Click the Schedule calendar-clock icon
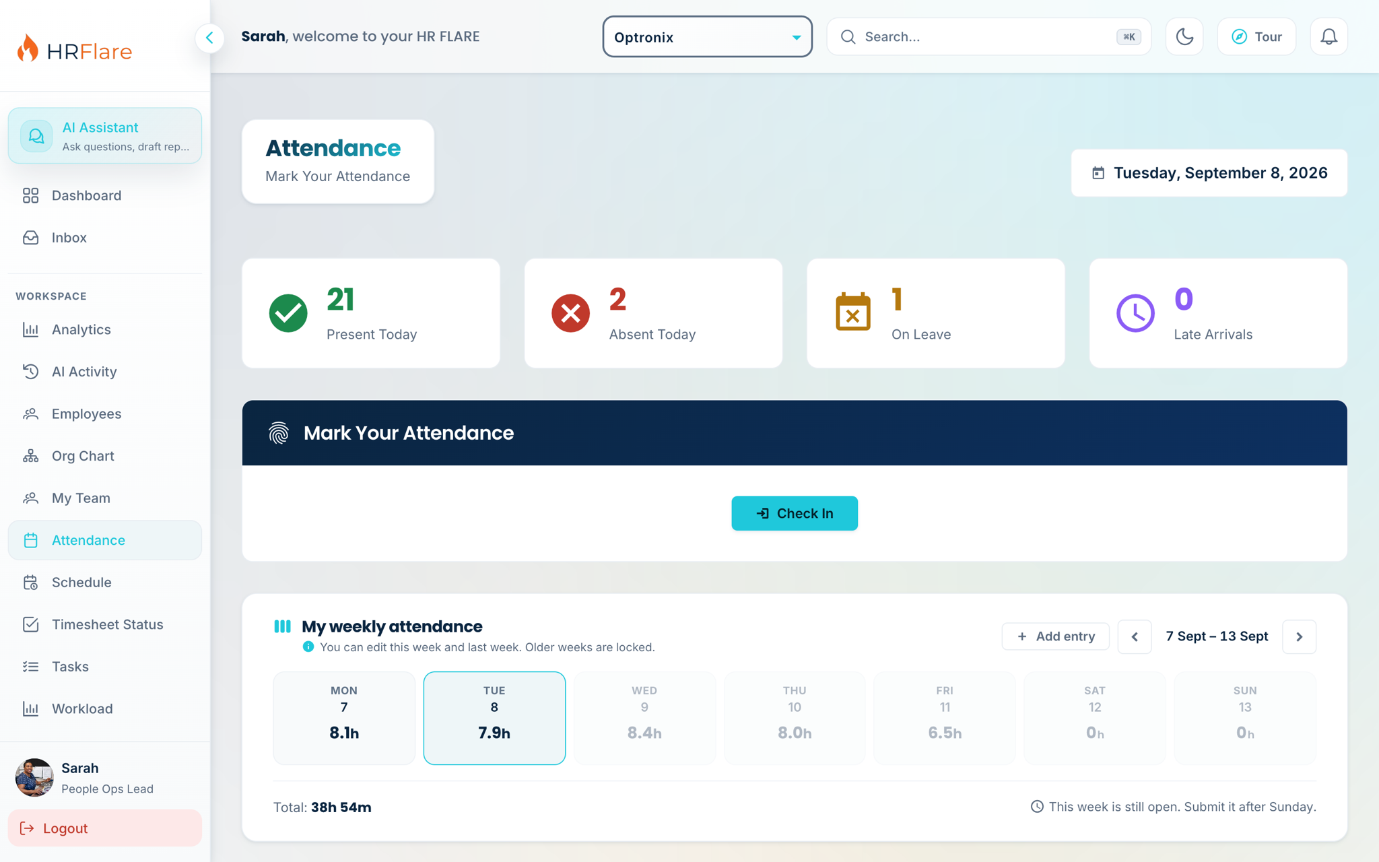1379x862 pixels. (30, 583)
